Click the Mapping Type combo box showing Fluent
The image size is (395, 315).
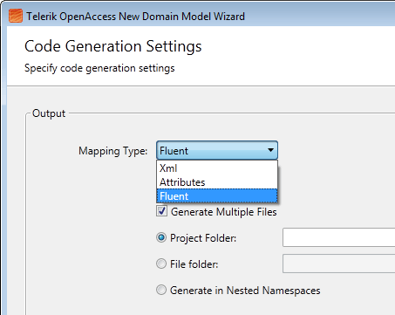[217, 150]
